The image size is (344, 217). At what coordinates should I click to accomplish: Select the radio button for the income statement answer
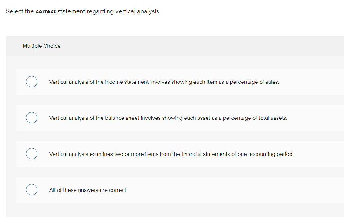[x=32, y=82]
